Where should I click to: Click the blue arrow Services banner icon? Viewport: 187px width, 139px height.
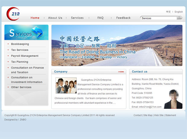[x=37, y=32]
